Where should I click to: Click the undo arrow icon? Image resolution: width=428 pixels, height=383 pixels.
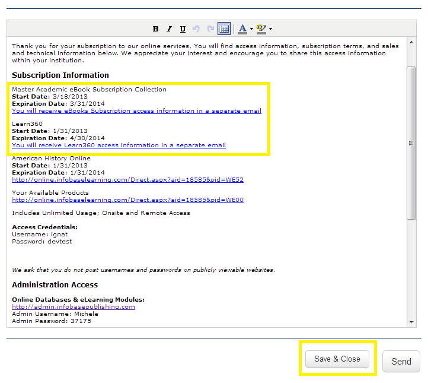[196, 29]
